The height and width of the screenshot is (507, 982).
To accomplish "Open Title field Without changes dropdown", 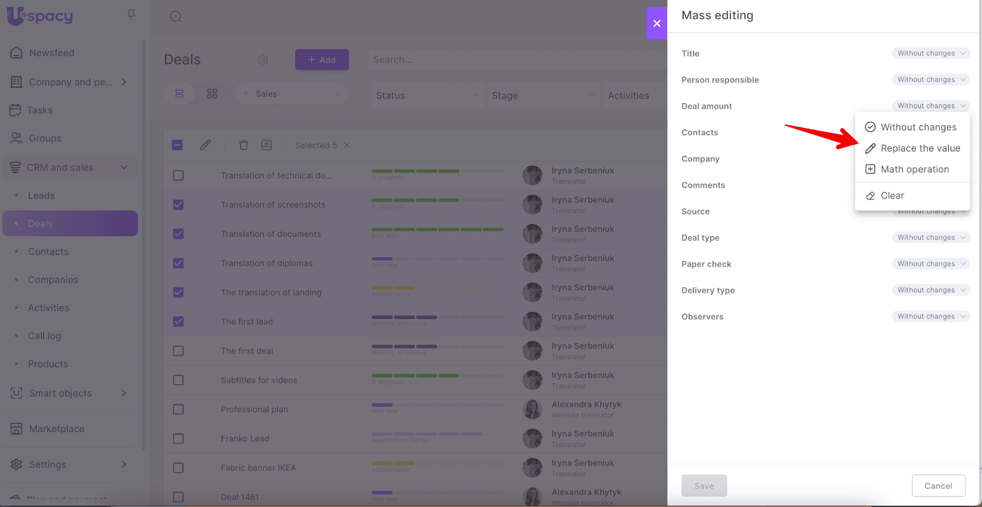I will 930,53.
